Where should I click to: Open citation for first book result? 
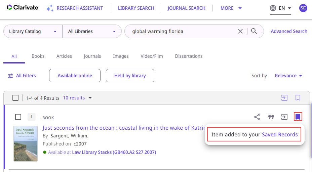pos(271,117)
